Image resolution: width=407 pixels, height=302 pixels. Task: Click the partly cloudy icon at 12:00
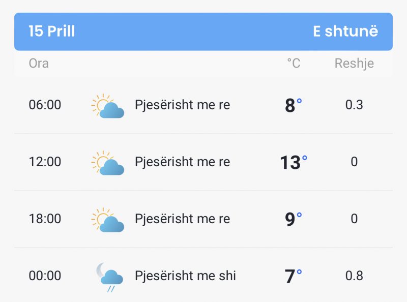click(x=108, y=163)
